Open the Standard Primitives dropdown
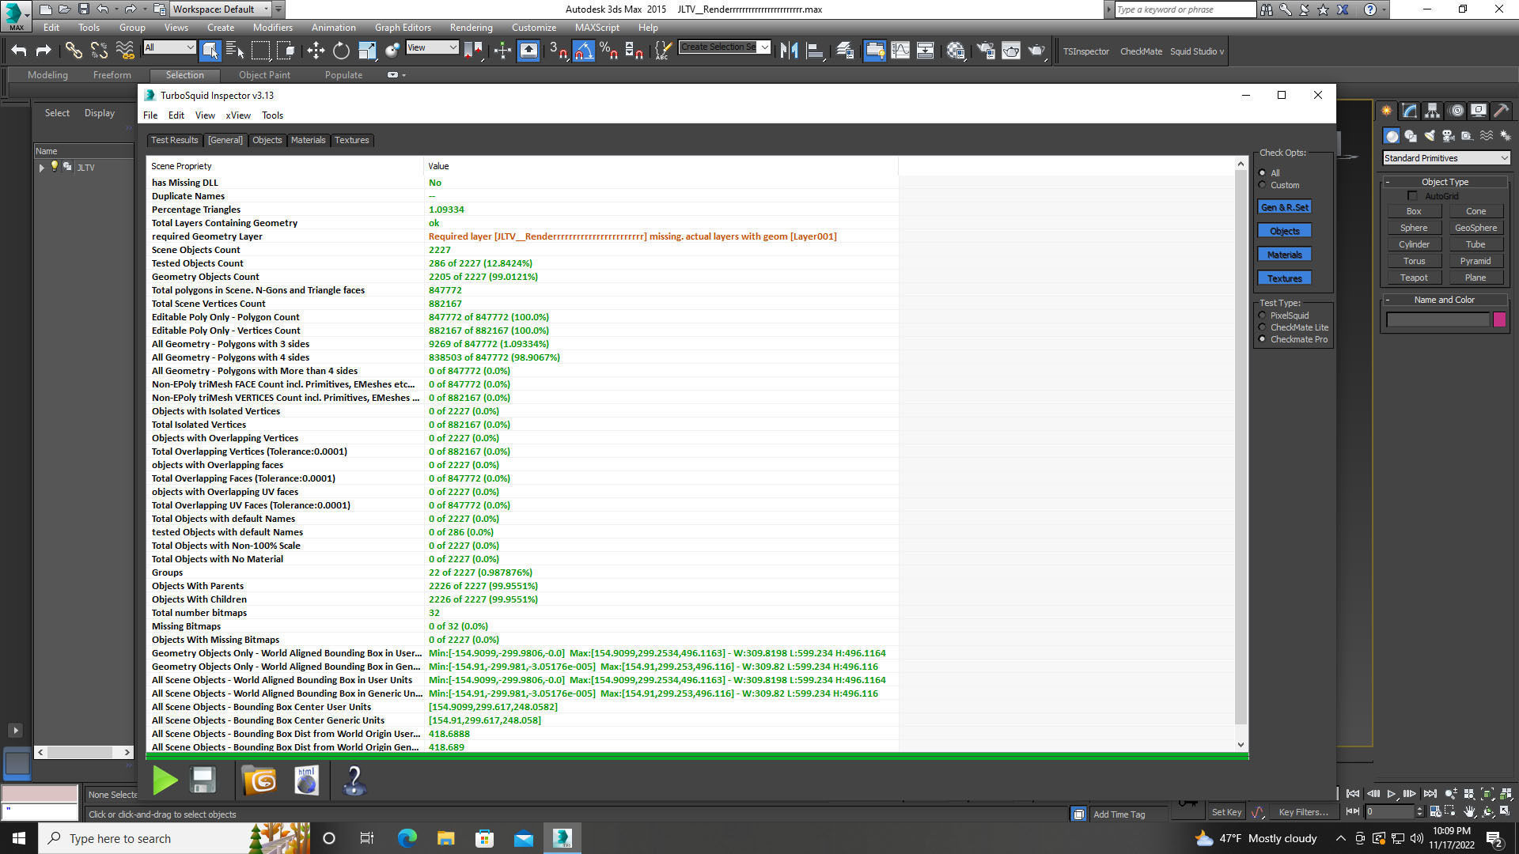 click(1445, 158)
